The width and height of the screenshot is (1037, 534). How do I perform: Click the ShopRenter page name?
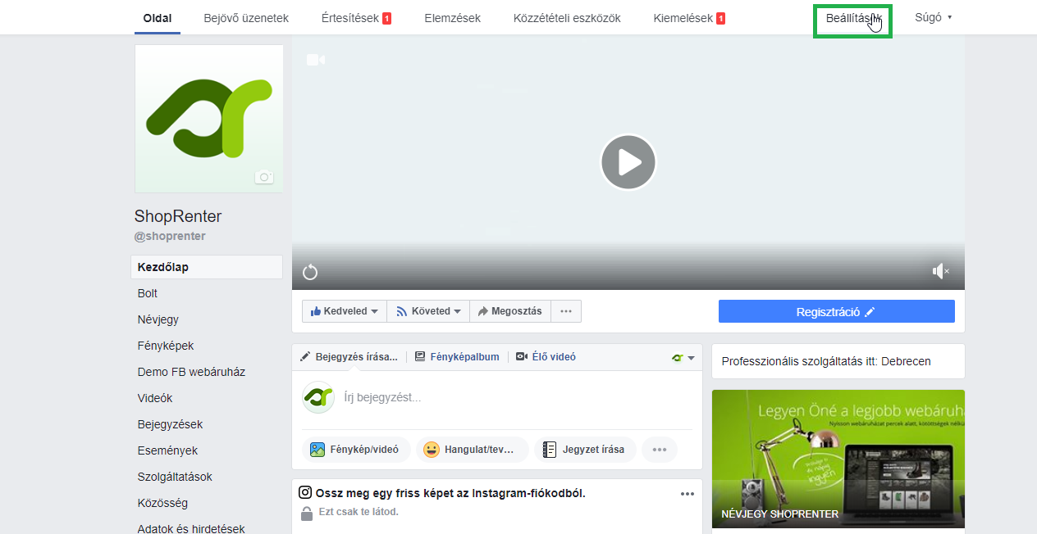click(x=178, y=216)
